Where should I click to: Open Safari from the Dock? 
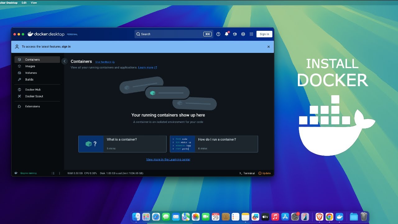tap(156, 217)
